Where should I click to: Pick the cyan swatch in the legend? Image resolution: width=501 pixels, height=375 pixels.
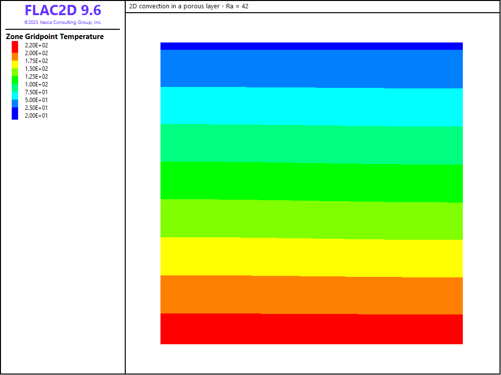[x=15, y=95]
